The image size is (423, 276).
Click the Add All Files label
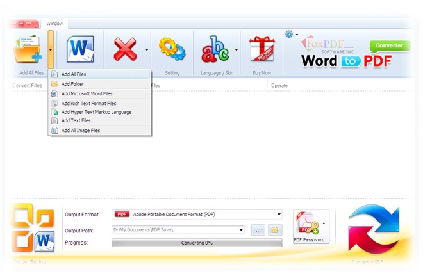[x=31, y=73]
